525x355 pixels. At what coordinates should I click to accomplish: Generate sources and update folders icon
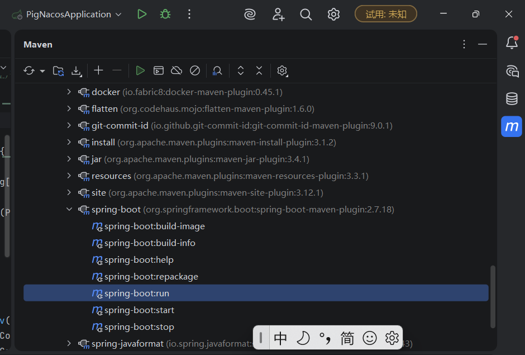pos(58,71)
